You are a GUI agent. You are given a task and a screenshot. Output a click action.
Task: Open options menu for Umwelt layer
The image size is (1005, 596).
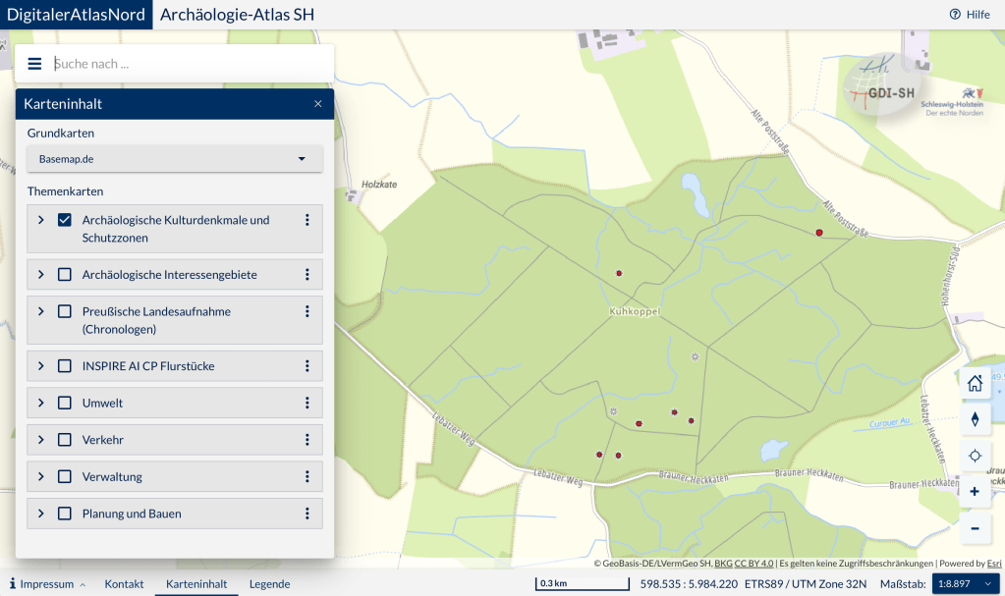(307, 404)
